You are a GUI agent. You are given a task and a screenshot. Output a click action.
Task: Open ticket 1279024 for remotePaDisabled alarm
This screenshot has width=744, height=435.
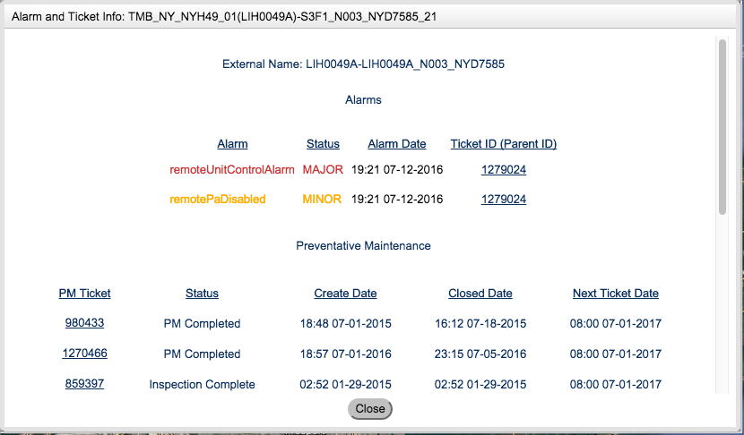[503, 199]
